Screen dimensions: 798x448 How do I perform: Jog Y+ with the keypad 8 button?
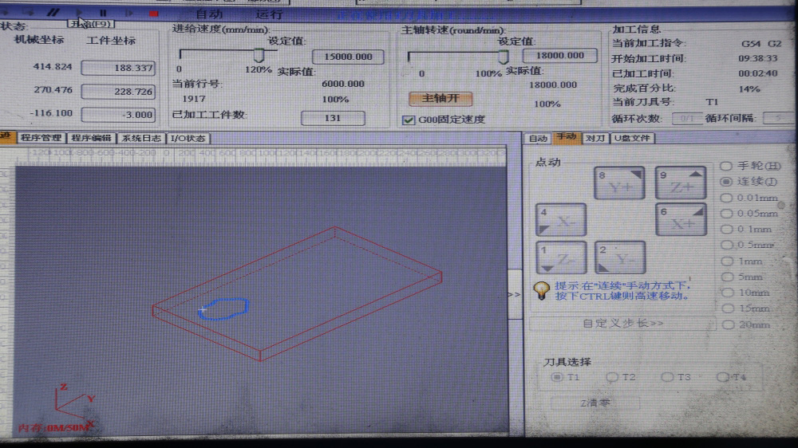(619, 183)
